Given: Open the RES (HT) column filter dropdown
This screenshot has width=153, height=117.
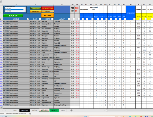Looking at the screenshot, I should tap(74, 19).
